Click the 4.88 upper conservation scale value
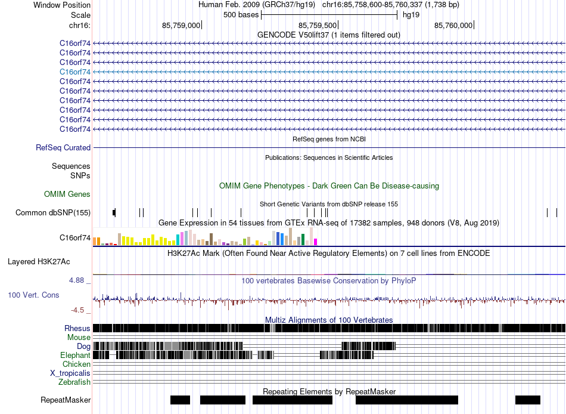566x414 pixels. click(x=76, y=280)
